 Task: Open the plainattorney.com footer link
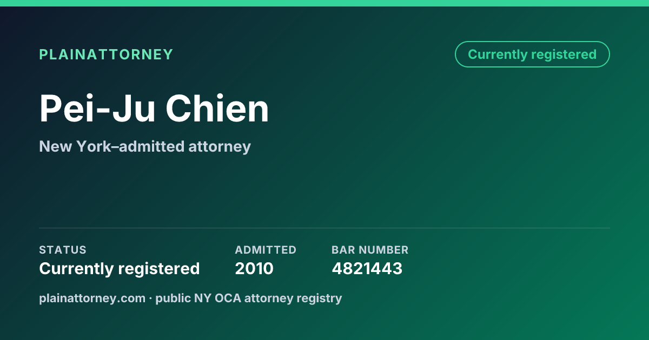[x=92, y=298]
